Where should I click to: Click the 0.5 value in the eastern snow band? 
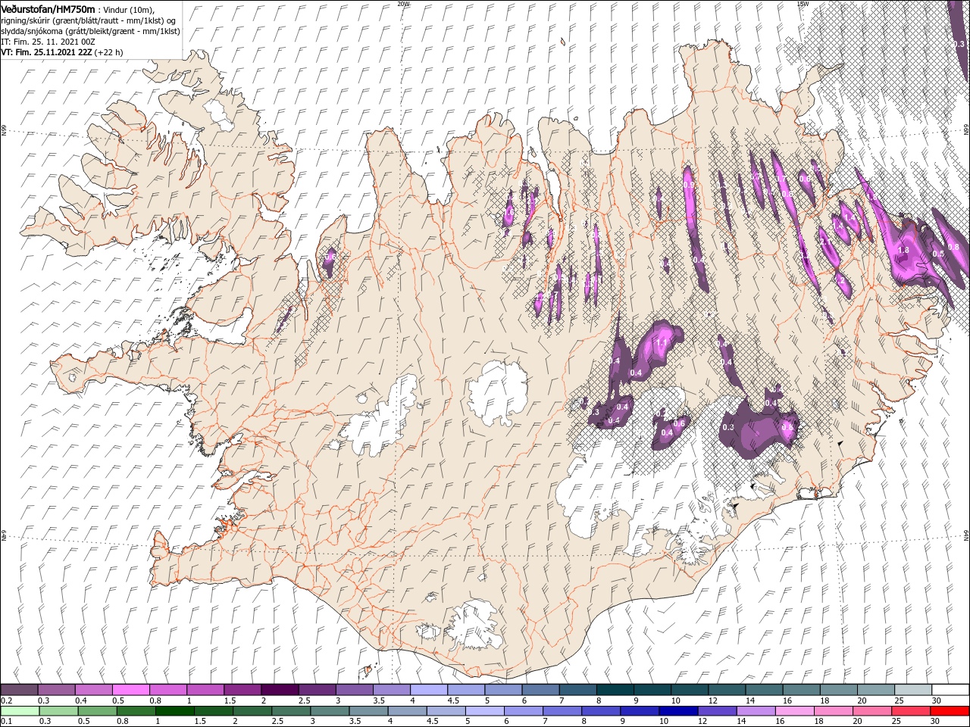coord(938,254)
